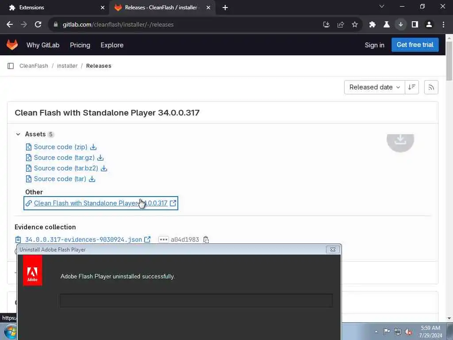453x340 pixels.
Task: Open tab search chevron in title bar
Action: tap(382, 6)
